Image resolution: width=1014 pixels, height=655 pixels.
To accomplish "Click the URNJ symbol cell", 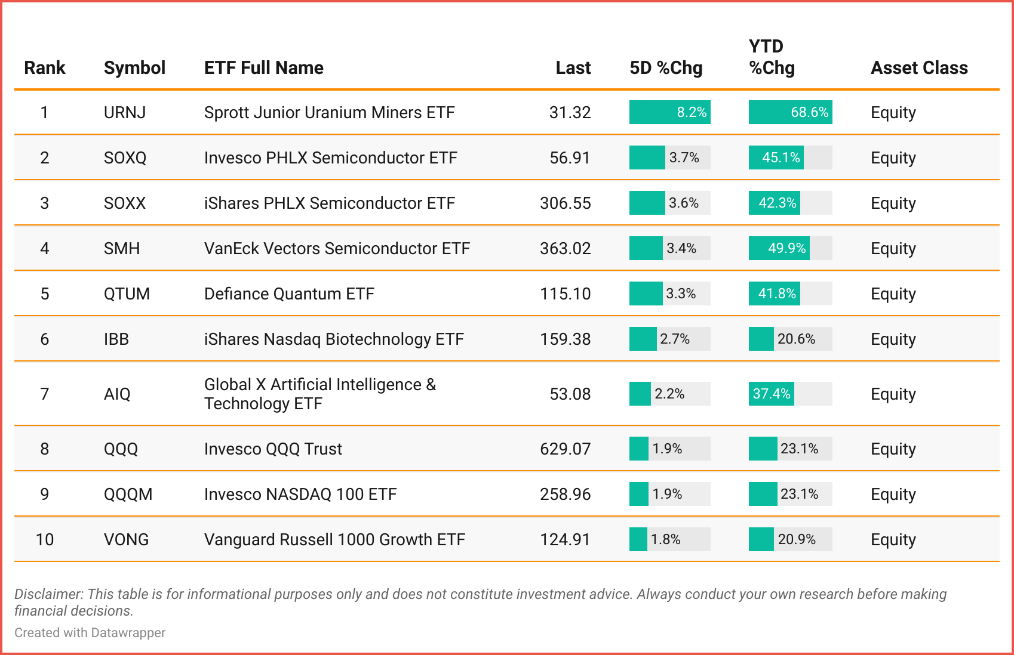I will tap(125, 113).
